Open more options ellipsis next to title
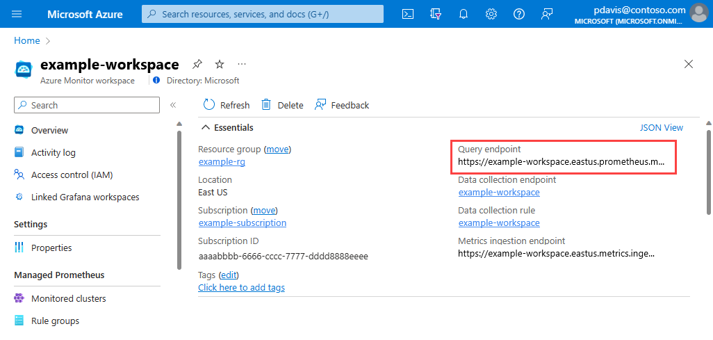This screenshot has width=713, height=340. (241, 64)
